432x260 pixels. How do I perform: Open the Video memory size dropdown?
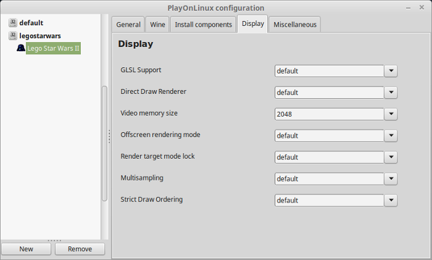pyautogui.click(x=391, y=114)
